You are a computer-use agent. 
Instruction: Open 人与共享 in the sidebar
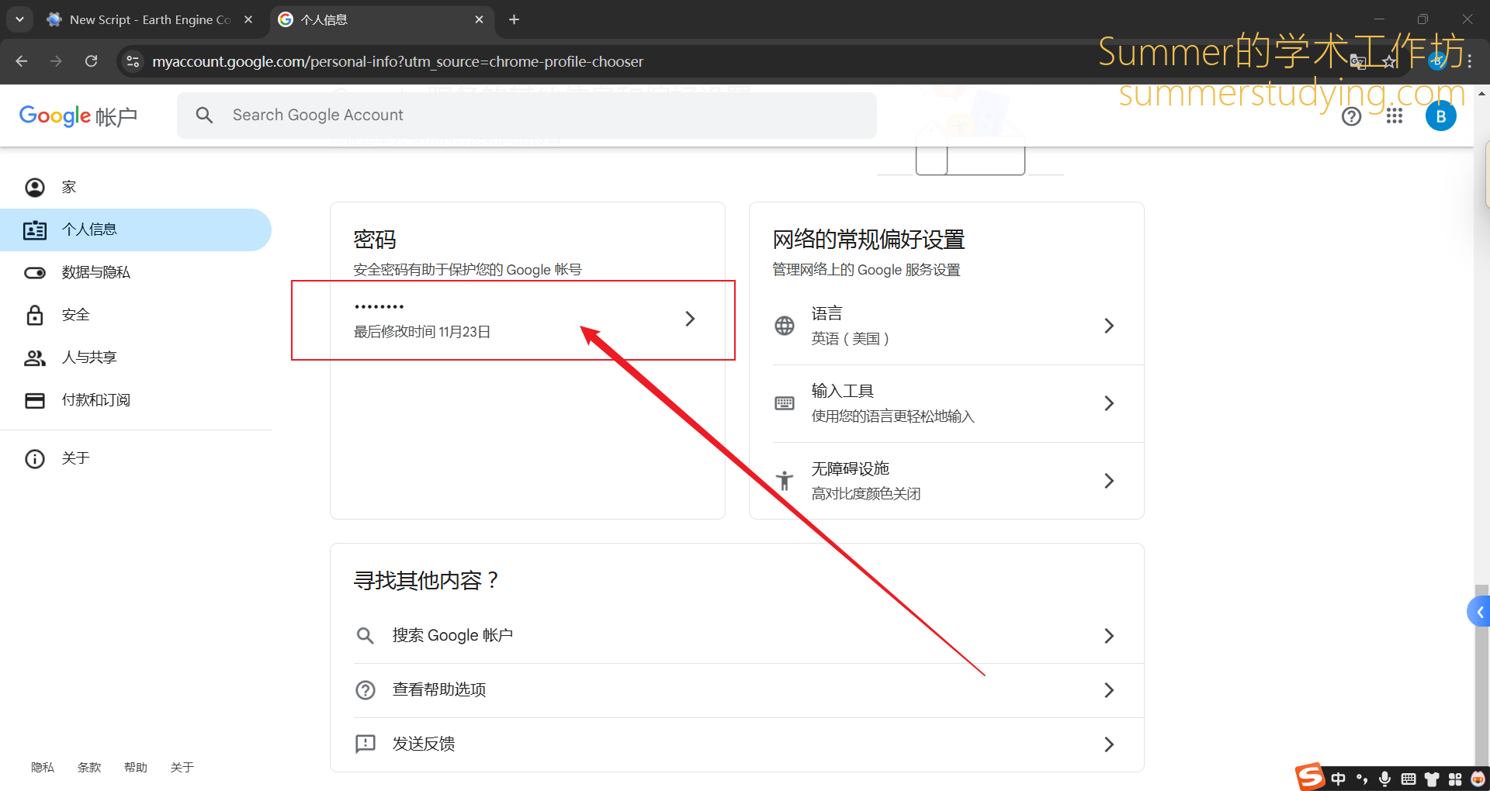click(136, 358)
